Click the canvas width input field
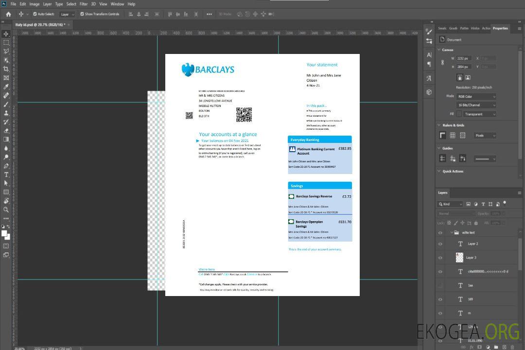This screenshot has height=350, width=525. tap(464, 58)
